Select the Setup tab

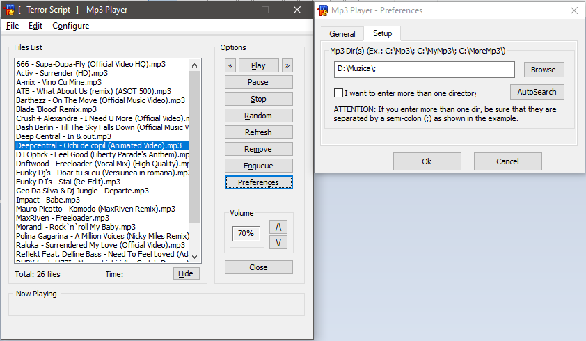pyautogui.click(x=382, y=33)
